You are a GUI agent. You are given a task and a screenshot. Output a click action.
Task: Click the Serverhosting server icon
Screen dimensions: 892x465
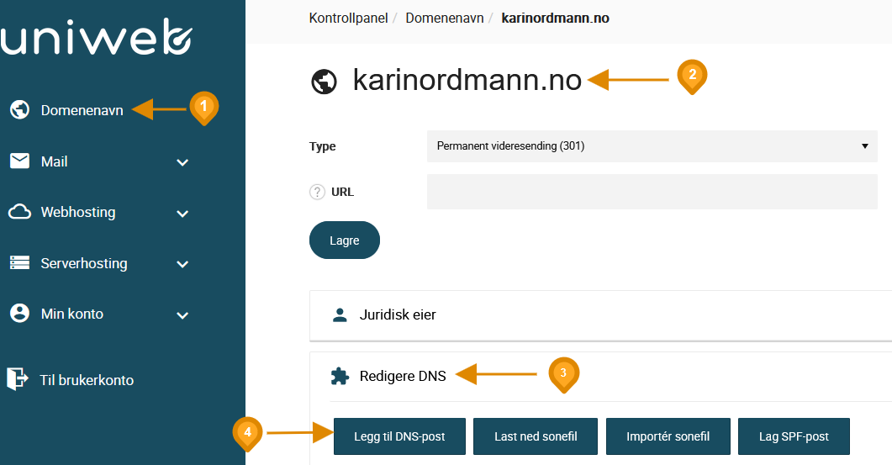(20, 263)
